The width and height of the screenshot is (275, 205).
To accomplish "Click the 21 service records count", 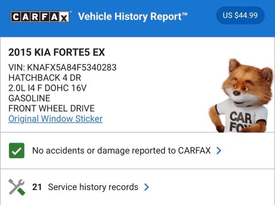I will [x=37, y=187].
